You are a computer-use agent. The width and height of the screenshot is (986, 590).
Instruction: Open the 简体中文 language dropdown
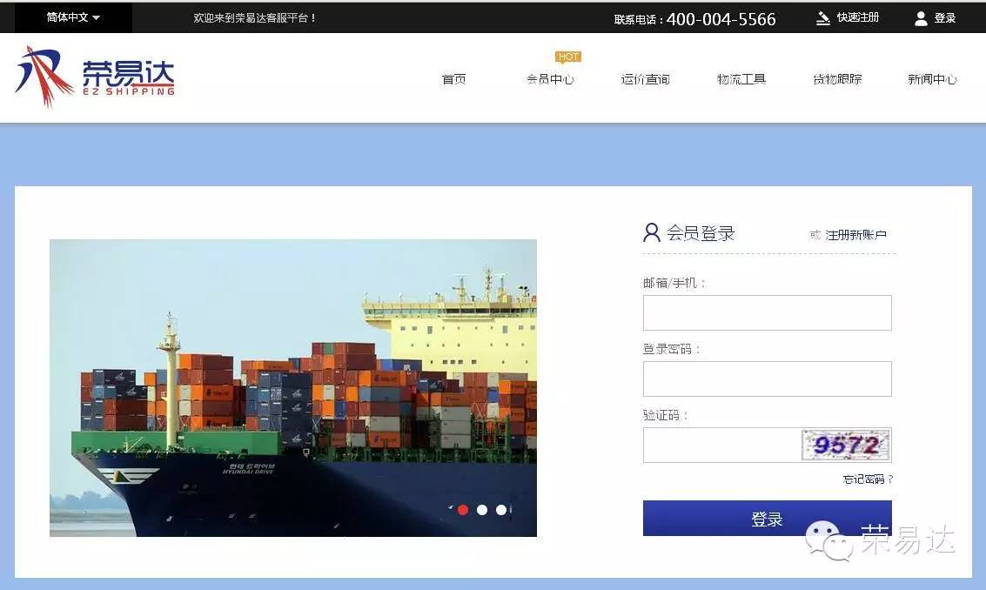coord(73,17)
